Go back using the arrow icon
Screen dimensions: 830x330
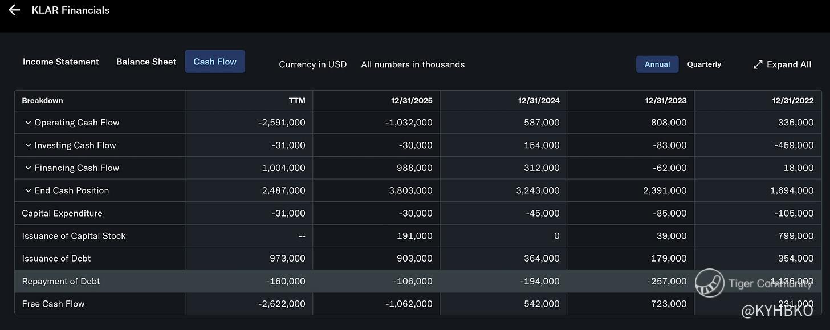click(14, 10)
